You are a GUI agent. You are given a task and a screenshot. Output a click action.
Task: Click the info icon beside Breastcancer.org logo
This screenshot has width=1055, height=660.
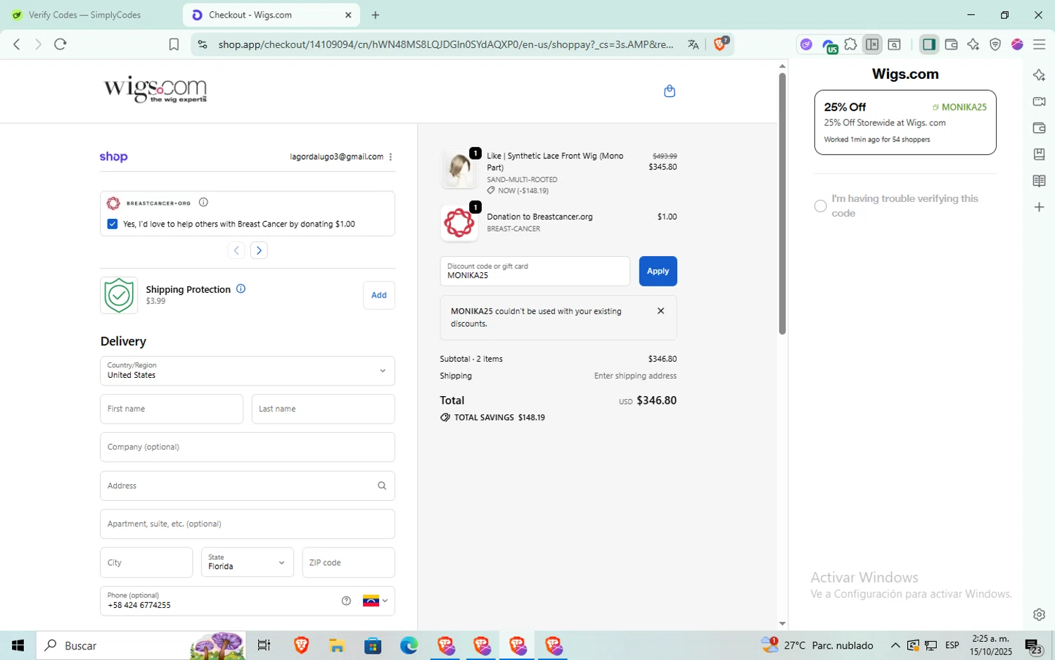tap(203, 203)
